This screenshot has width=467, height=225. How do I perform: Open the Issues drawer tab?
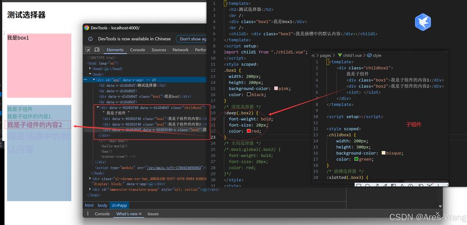(x=153, y=214)
